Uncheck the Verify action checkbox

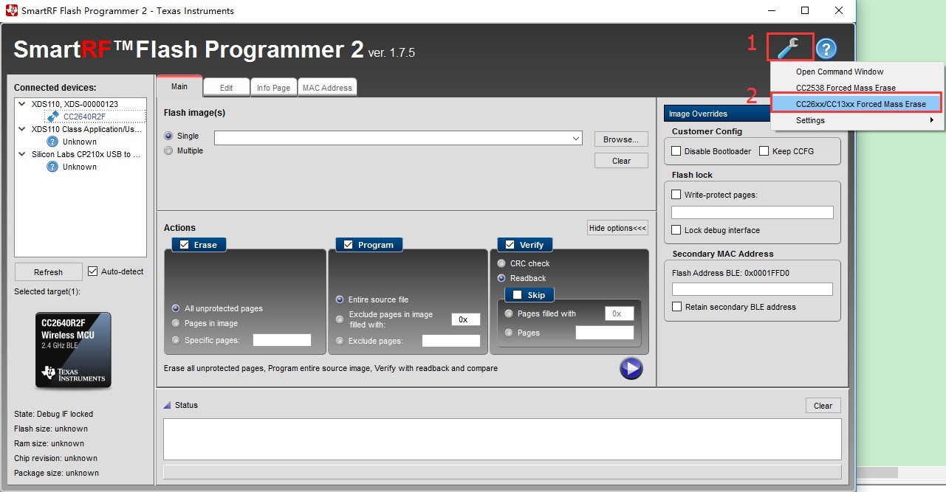(509, 245)
